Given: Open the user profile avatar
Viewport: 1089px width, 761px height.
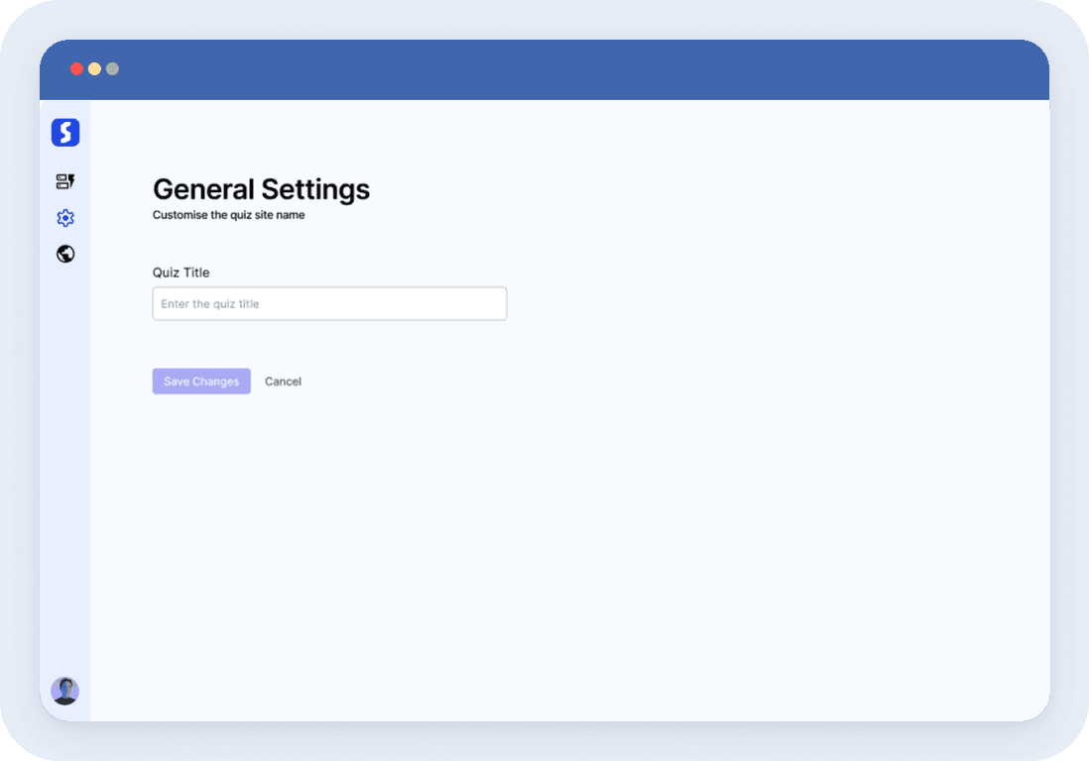Looking at the screenshot, I should (x=65, y=691).
